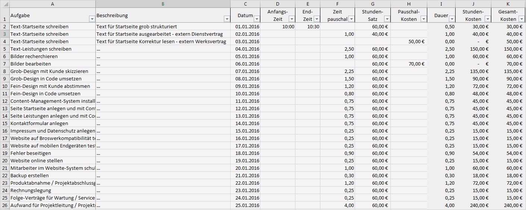This screenshot has width=526, height=210.
Task: Select cell 'Grob-Design mit Kunde skizzieren'
Action: [x=53, y=71]
